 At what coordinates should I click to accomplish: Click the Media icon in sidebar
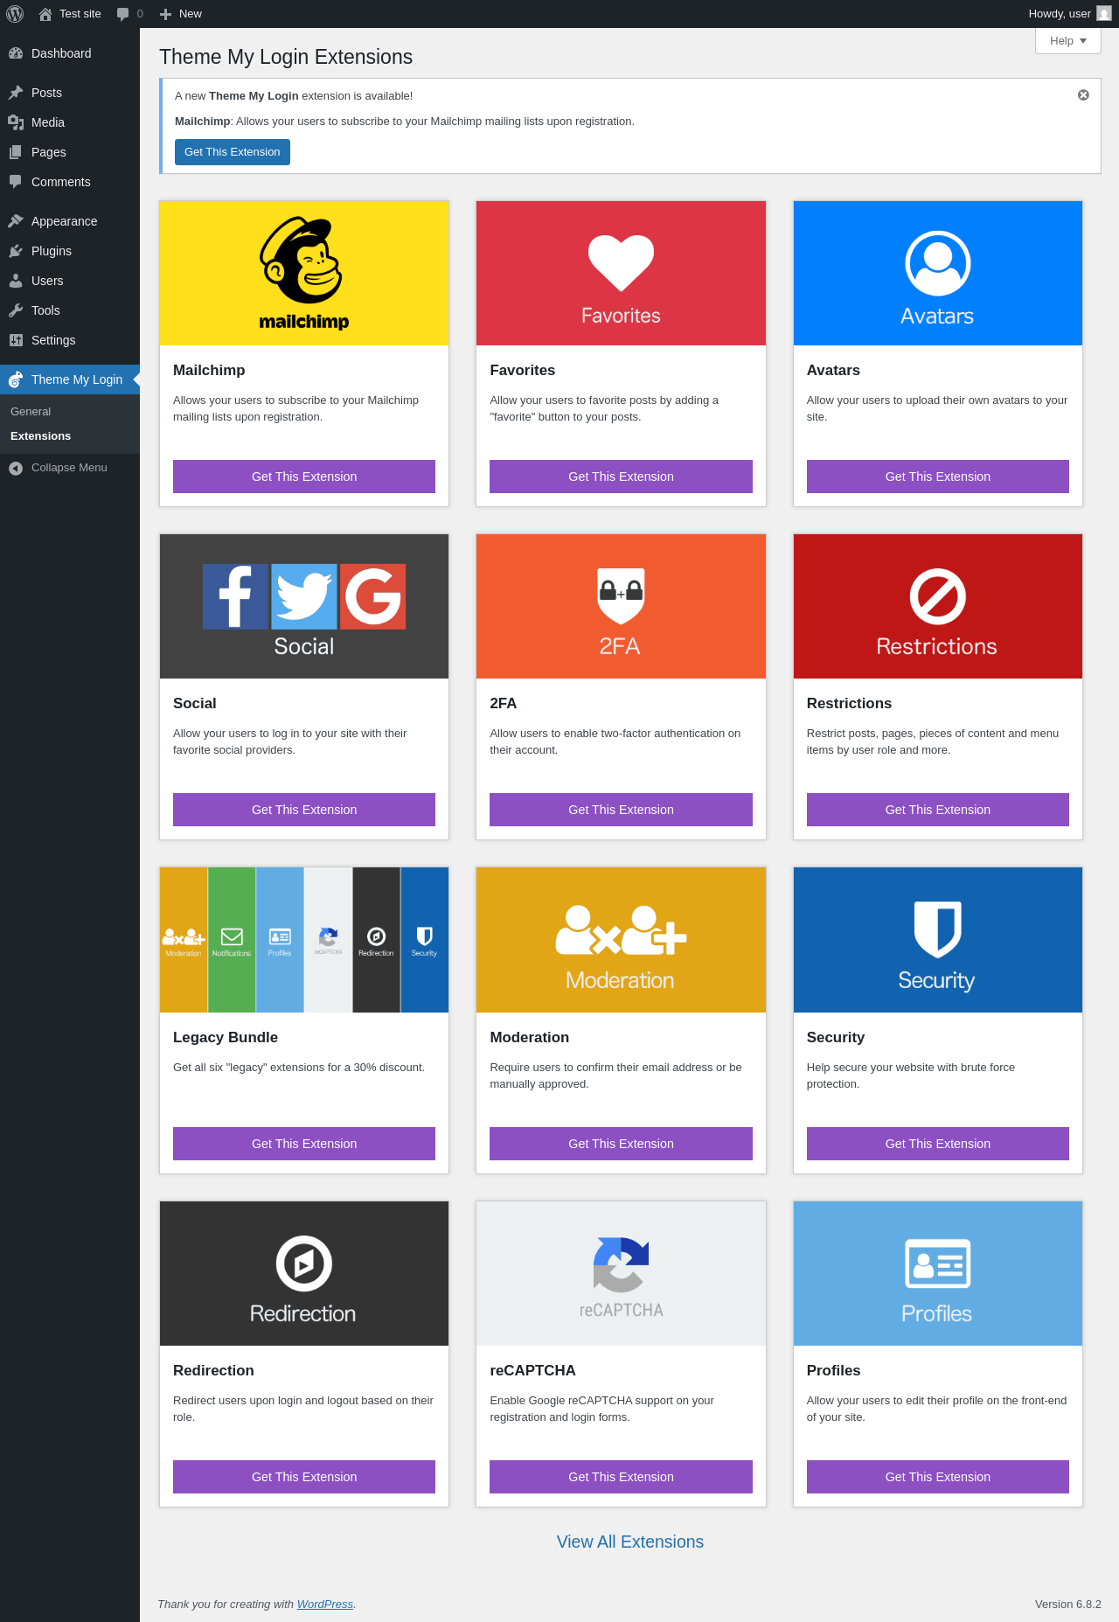tap(16, 122)
